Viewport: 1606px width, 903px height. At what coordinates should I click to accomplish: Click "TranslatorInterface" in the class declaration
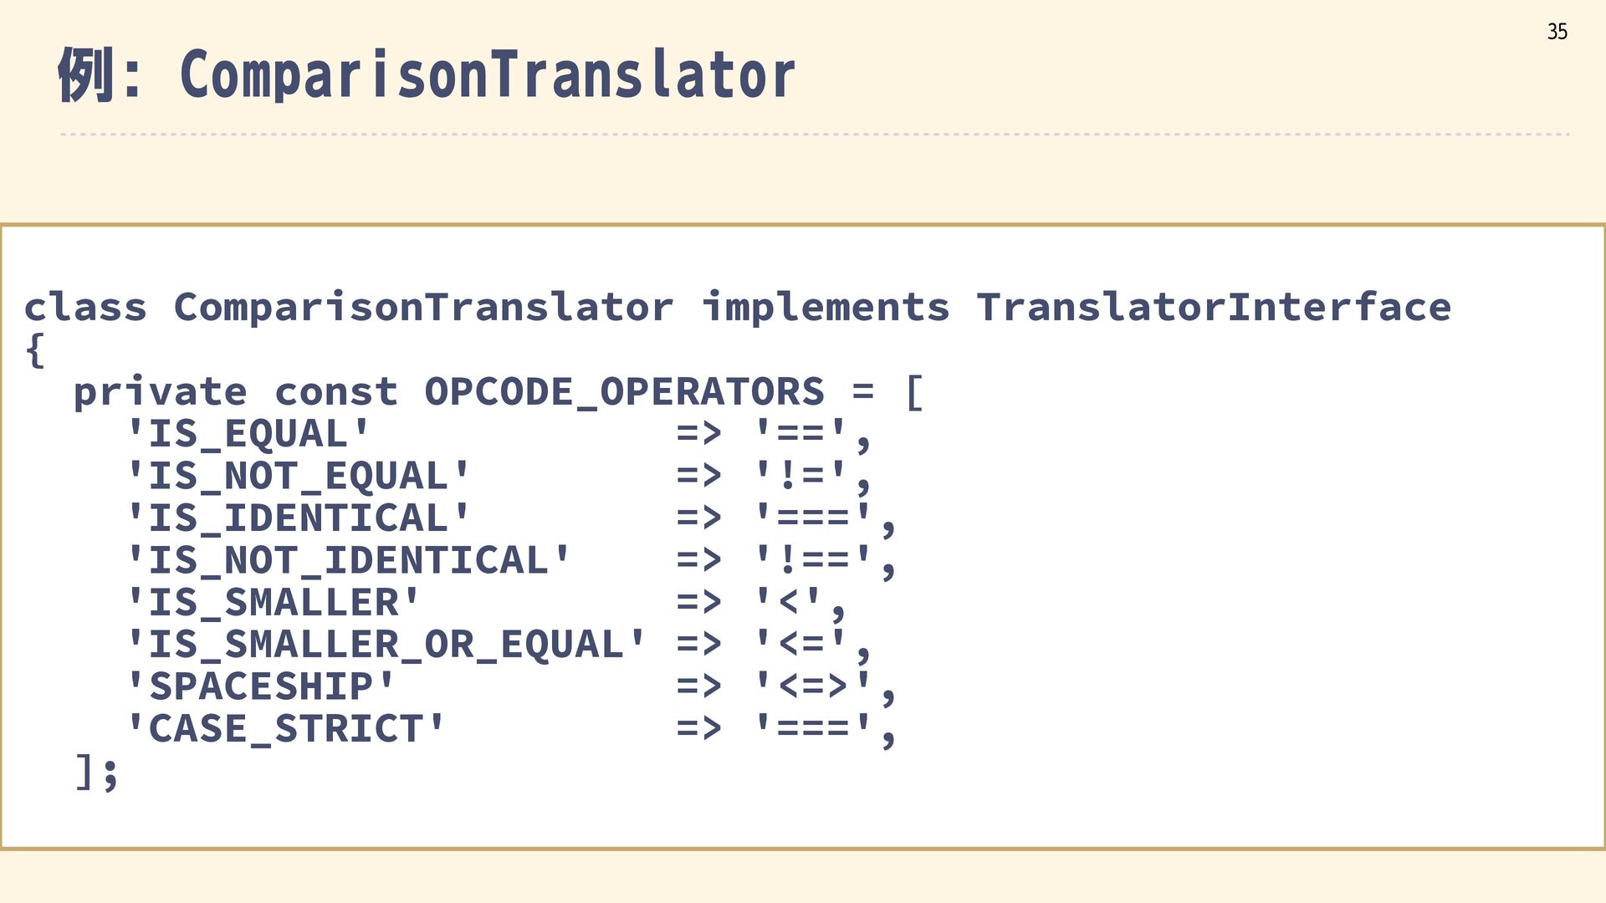tap(1213, 308)
